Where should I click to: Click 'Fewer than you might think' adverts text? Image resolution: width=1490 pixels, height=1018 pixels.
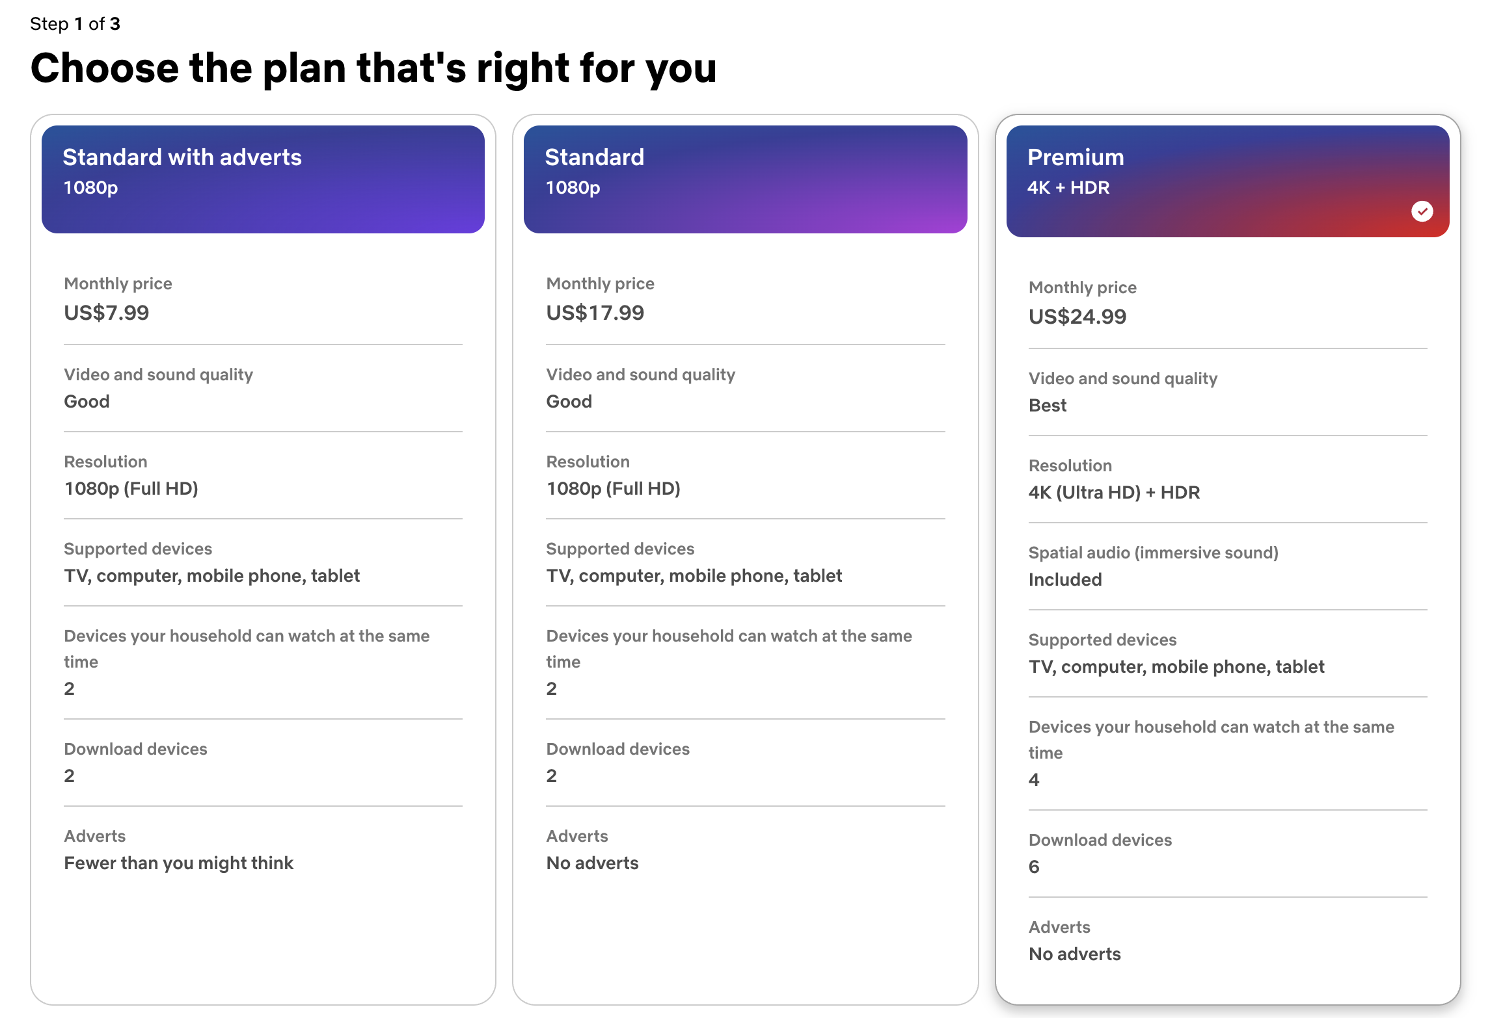(x=178, y=863)
